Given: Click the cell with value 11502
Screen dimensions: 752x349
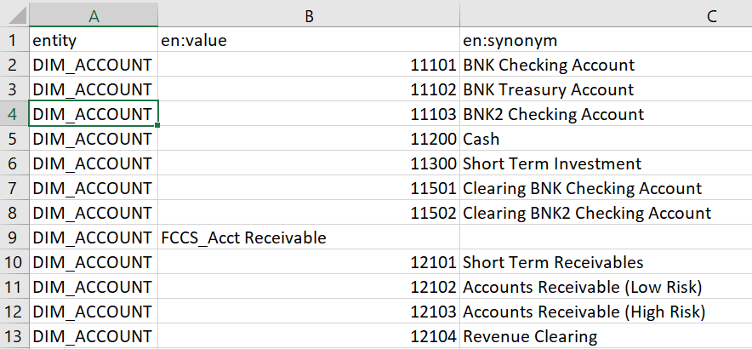Looking at the screenshot, I should (x=308, y=213).
